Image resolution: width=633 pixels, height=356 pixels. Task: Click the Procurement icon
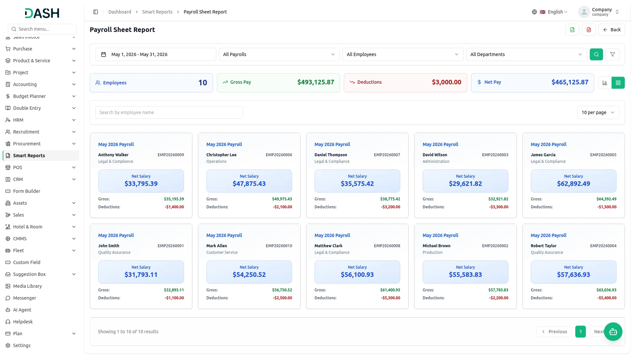8,144
